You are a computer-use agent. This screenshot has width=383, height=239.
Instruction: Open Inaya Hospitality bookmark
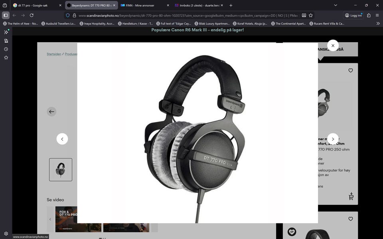pyautogui.click(x=97, y=24)
